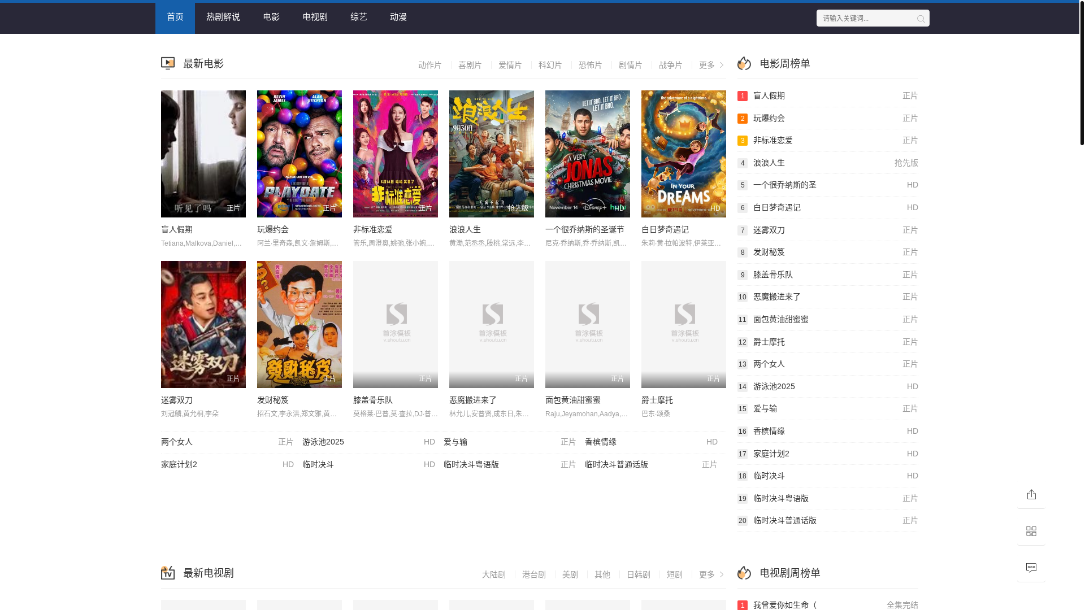The height and width of the screenshot is (610, 1085).
Task: Open placeholder poster for 爵士摩托
Action: 684,324
